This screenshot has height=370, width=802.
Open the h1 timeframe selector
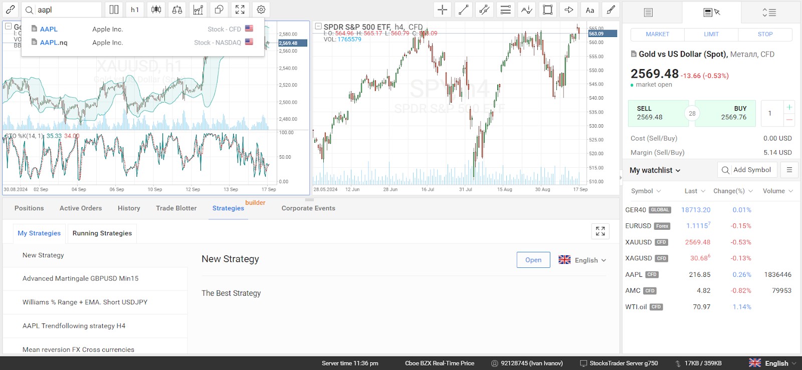coord(135,10)
